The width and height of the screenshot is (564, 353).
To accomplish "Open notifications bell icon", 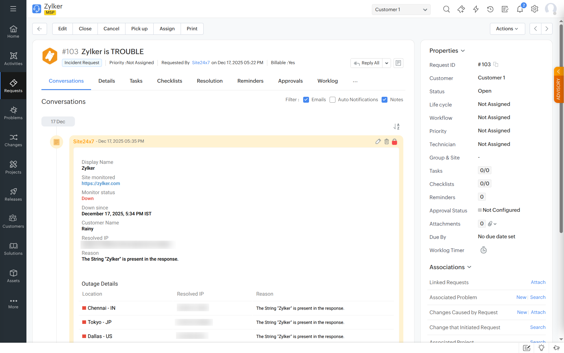I will 520,9.
